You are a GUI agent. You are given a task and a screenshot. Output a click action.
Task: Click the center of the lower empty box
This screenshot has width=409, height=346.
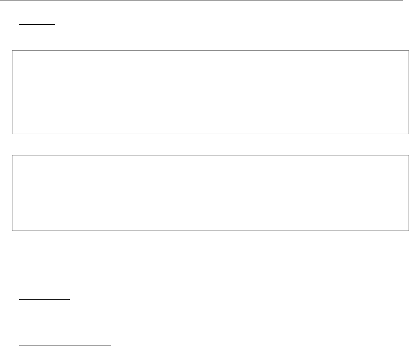[x=210, y=193]
